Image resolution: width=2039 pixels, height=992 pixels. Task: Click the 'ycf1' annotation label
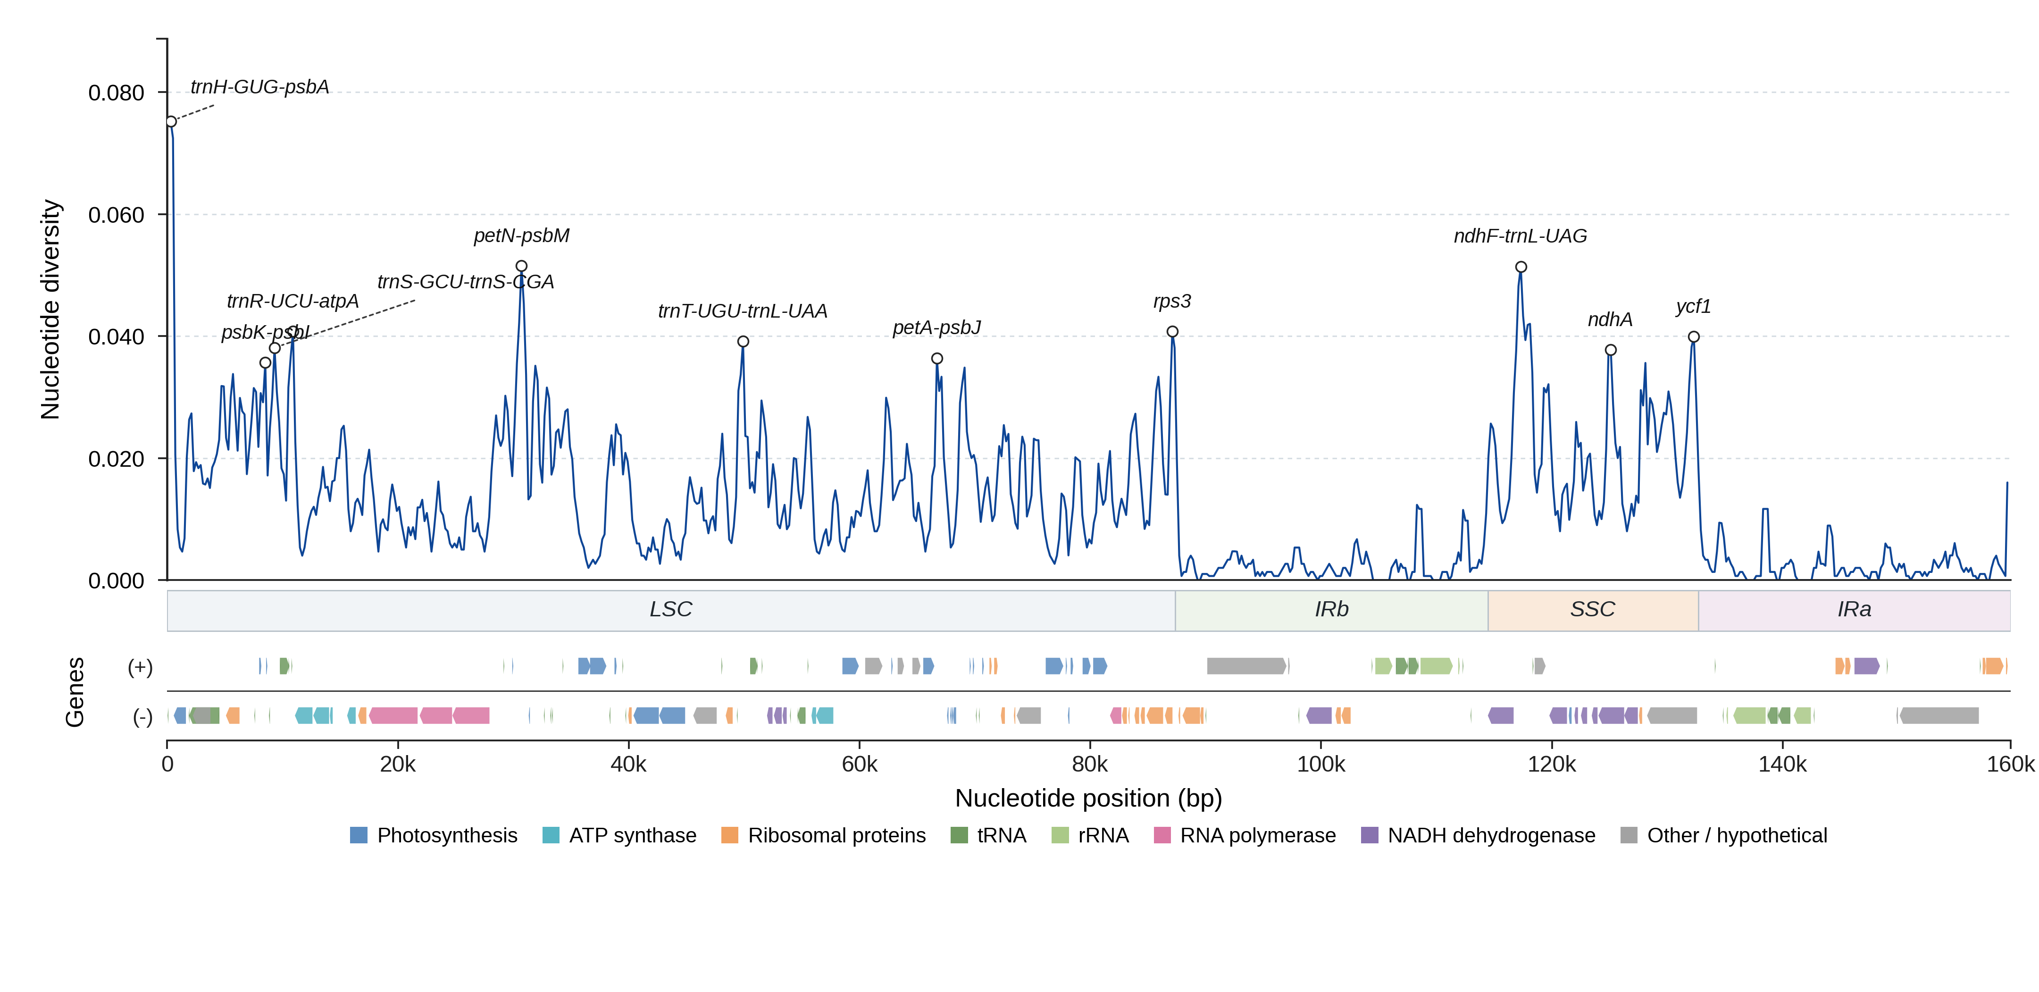(x=1694, y=306)
